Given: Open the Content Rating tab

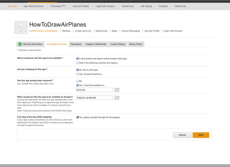Looking at the screenshot, I should point(118,44).
